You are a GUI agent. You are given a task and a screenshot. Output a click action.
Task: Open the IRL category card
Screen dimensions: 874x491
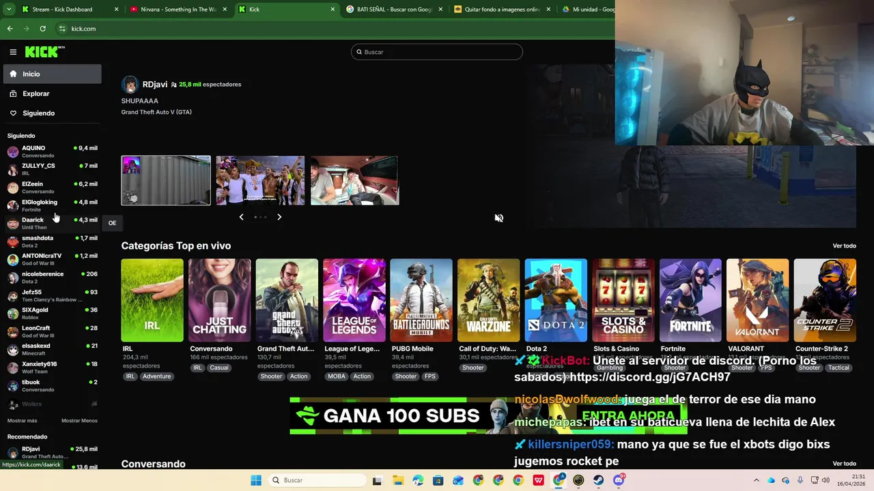click(152, 300)
